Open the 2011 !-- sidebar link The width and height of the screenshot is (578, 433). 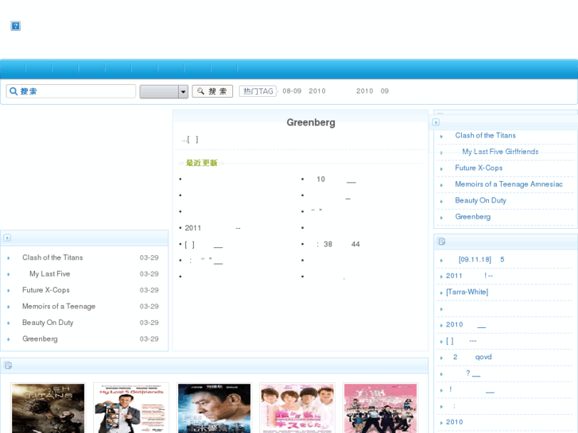click(x=469, y=276)
